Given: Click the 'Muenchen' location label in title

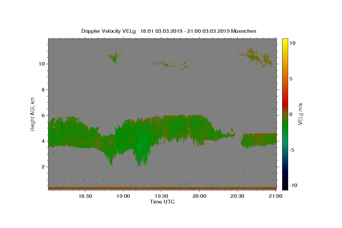Looking at the screenshot, I should pos(244,31).
